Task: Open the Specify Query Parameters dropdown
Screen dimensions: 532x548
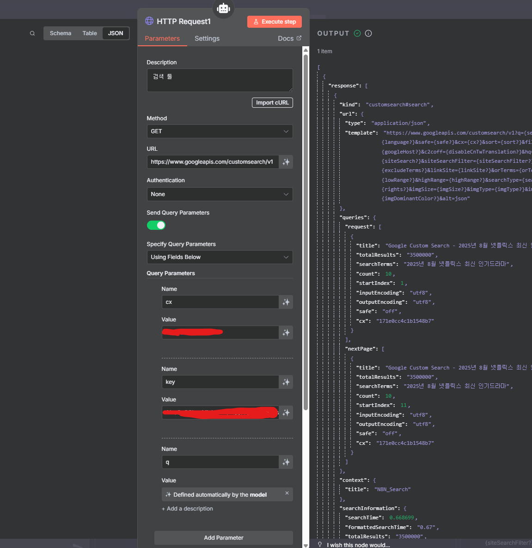Action: click(x=220, y=257)
